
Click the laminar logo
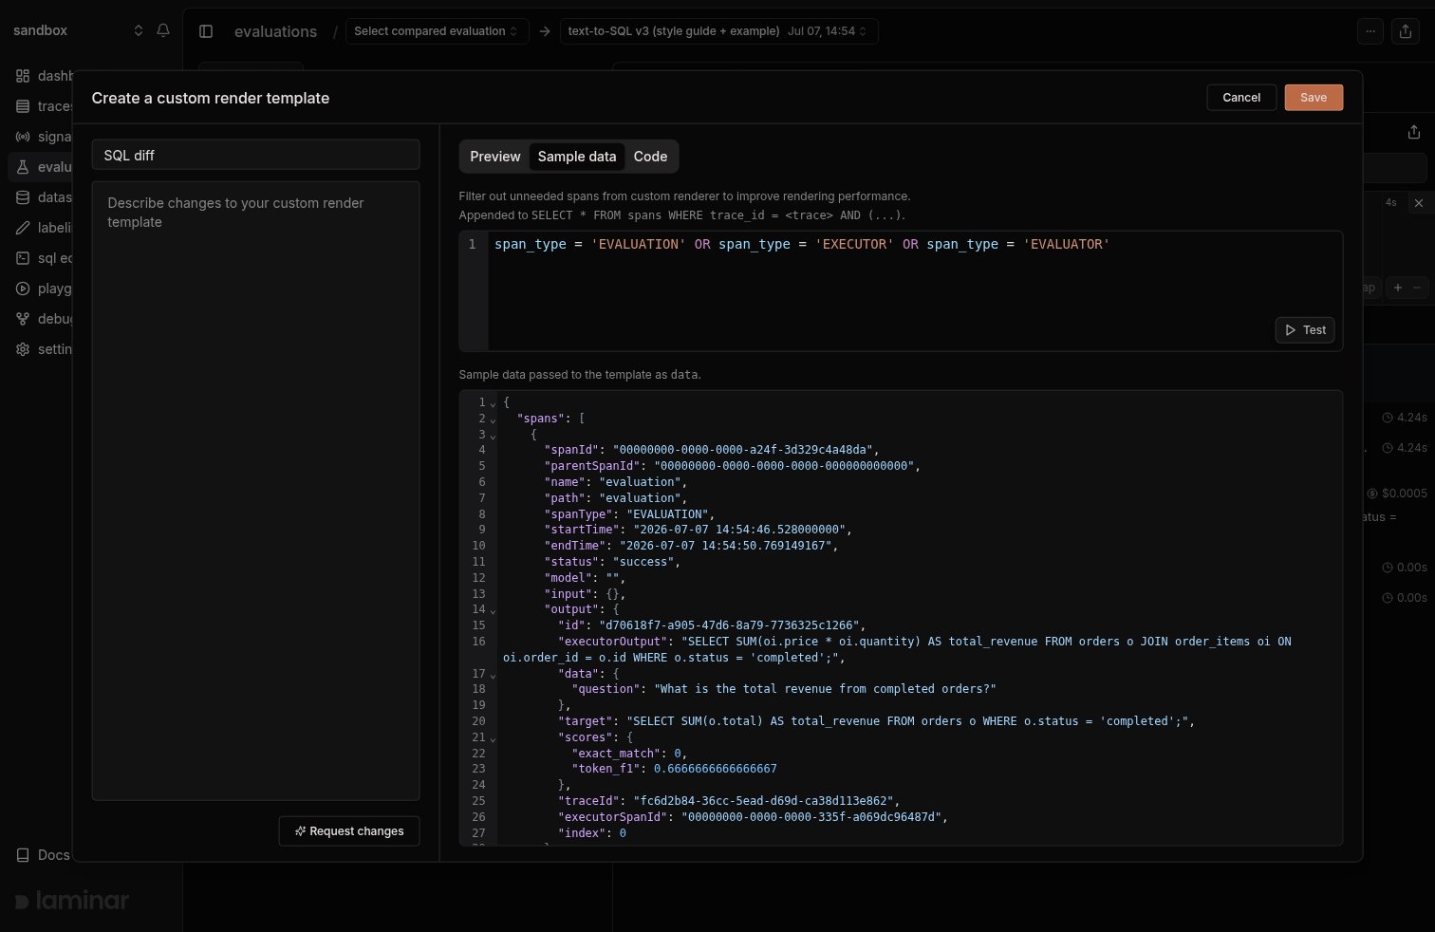(x=72, y=901)
